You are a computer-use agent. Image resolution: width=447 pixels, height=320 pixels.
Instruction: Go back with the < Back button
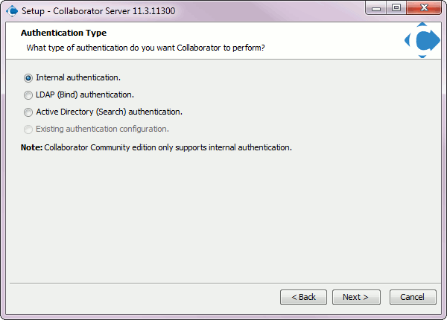pos(304,297)
